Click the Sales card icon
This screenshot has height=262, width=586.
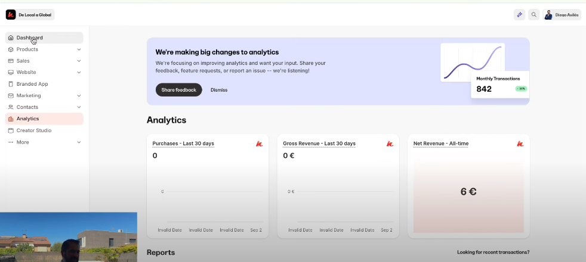pos(11,61)
